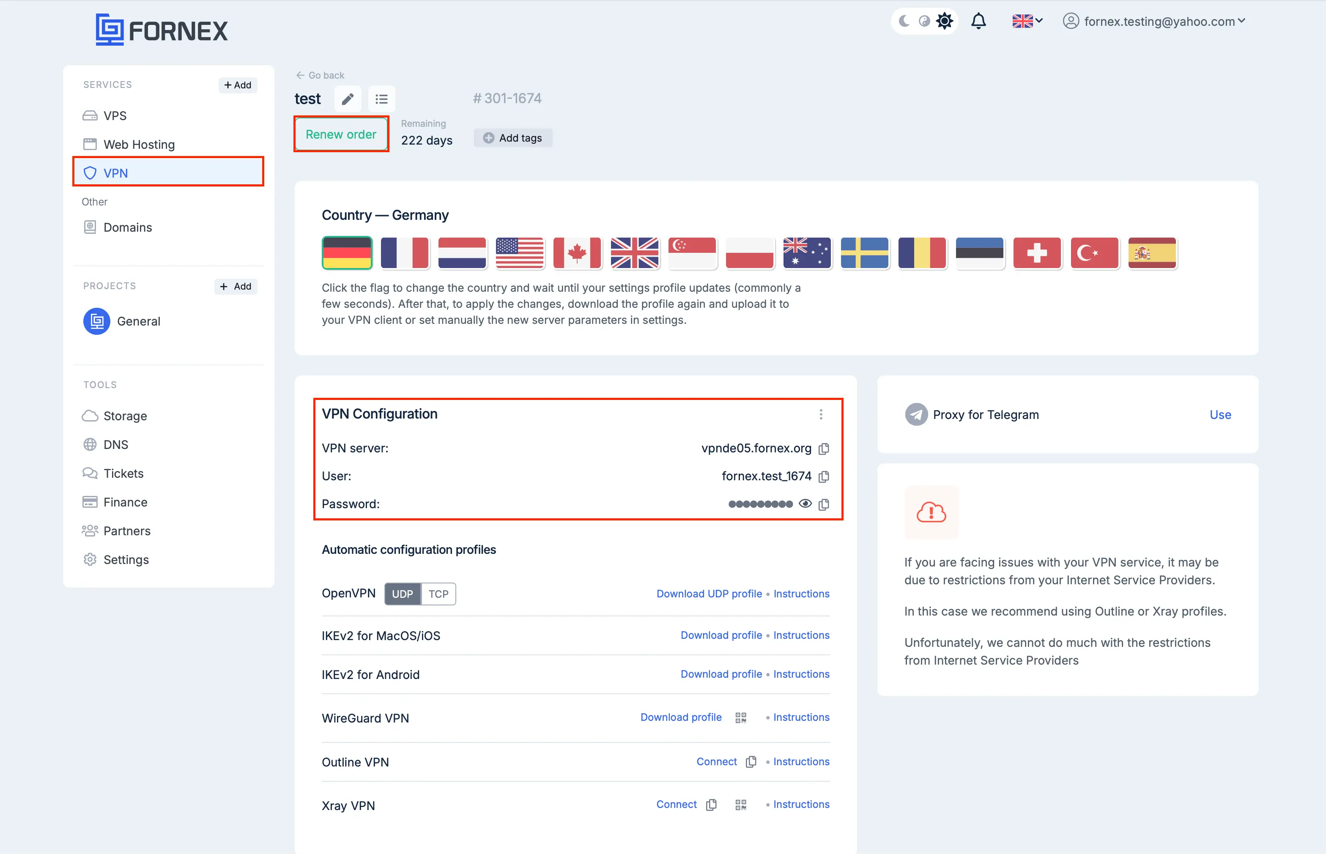This screenshot has width=1326, height=854.
Task: Select Turkey flag
Action: click(x=1095, y=253)
